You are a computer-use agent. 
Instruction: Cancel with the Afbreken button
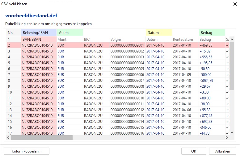[x=222, y=151]
